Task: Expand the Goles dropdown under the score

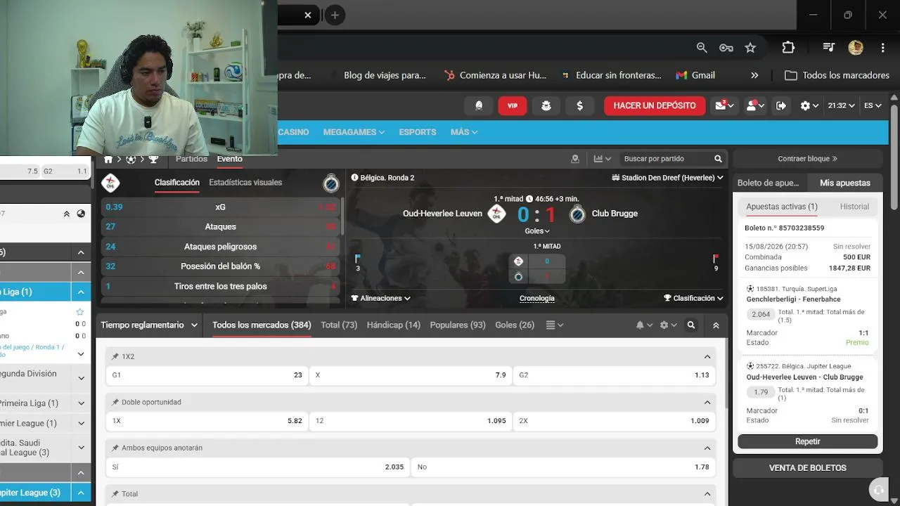Action: tap(537, 231)
